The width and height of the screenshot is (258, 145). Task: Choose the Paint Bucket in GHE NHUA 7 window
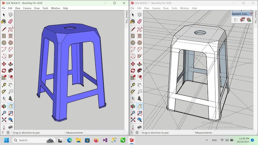(x=133, y=21)
